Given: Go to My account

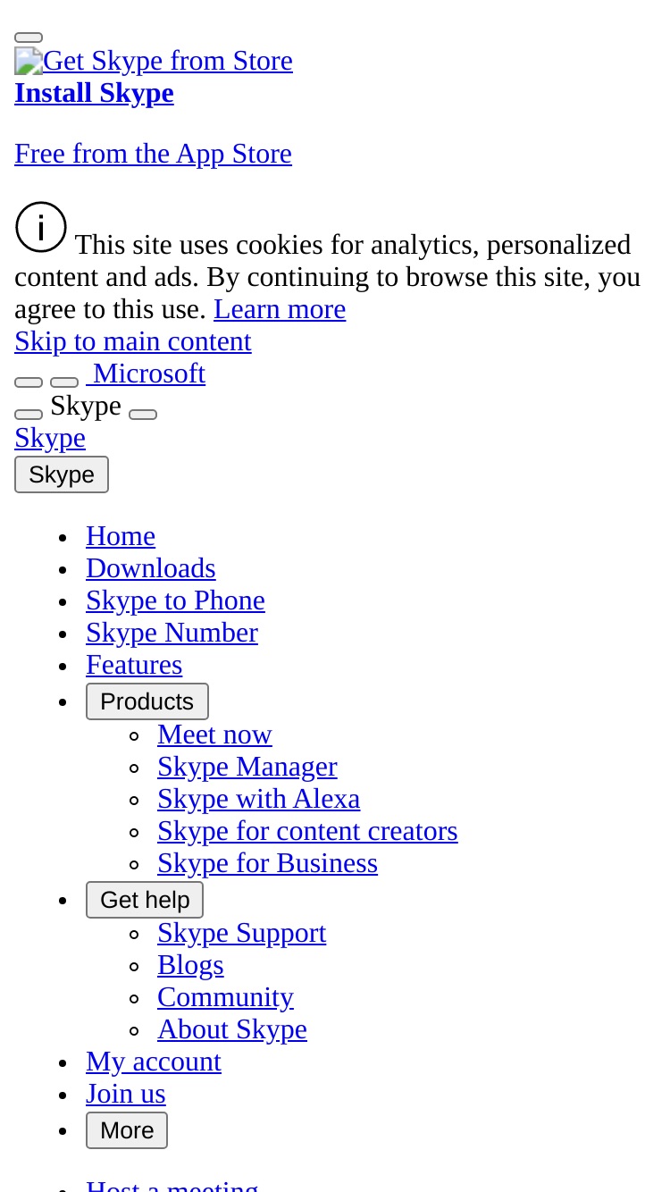Looking at the screenshot, I should tap(154, 1062).
